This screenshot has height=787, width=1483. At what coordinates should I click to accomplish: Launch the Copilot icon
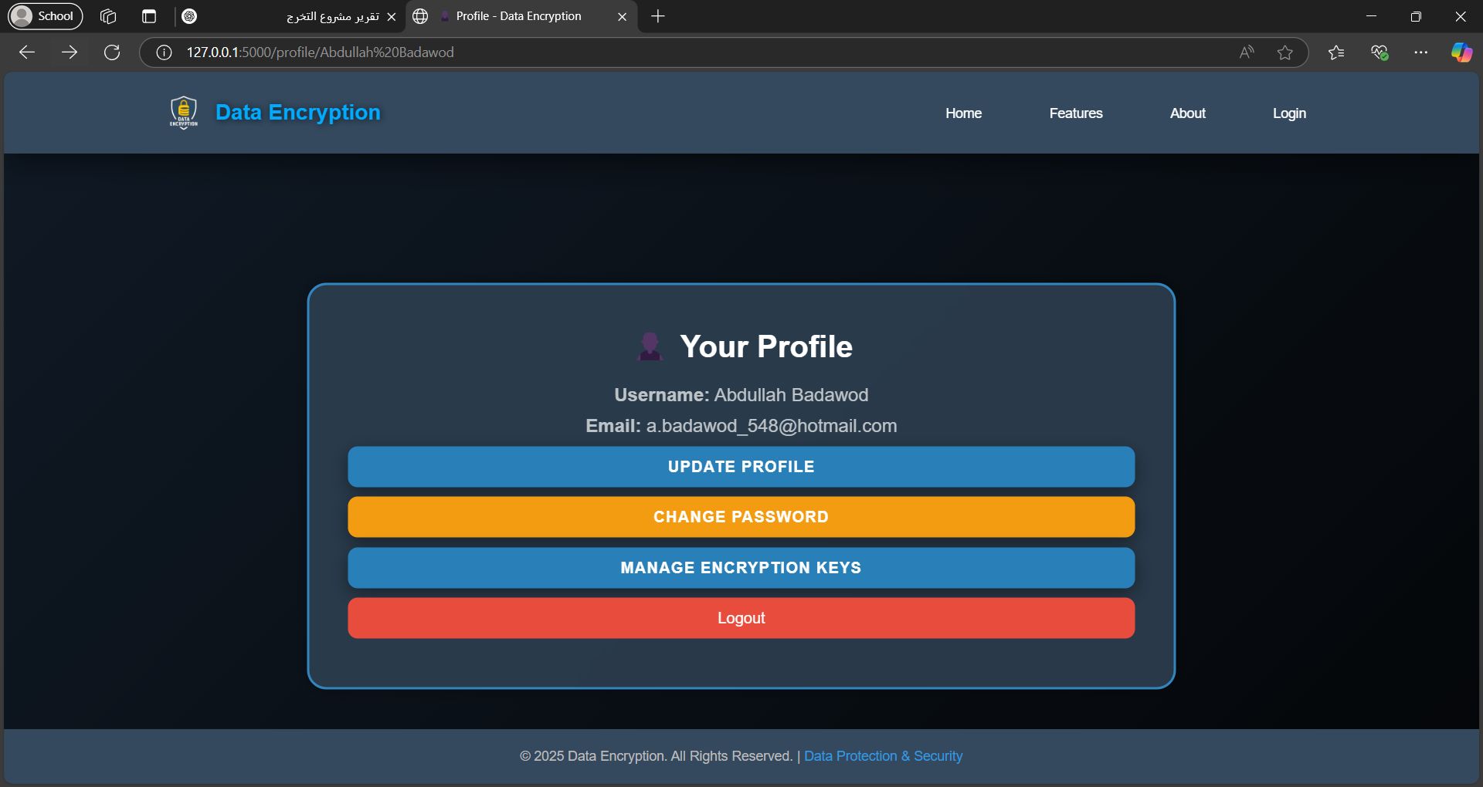coord(1461,52)
